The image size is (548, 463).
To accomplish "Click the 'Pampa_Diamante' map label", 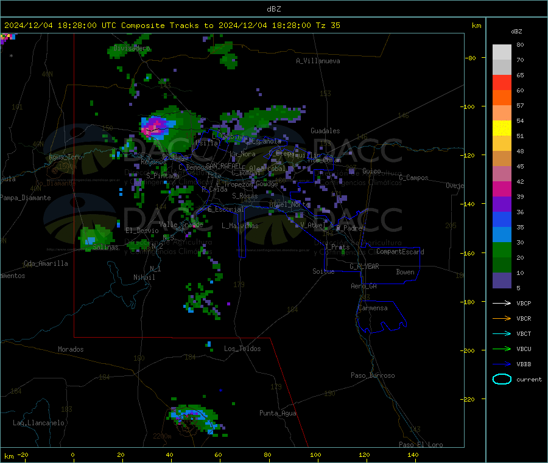I will click(x=26, y=198).
